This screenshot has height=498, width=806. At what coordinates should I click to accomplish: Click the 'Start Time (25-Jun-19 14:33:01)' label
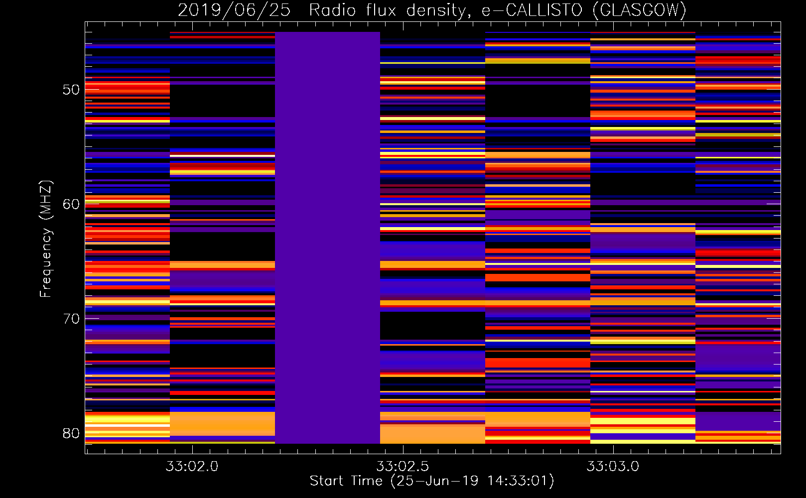tap(432, 481)
